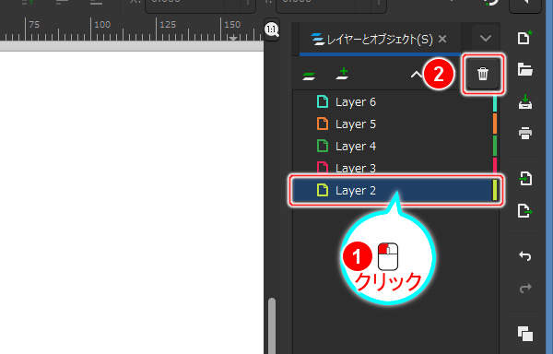Open file via folder icon
The image size is (553, 354).
pos(525,69)
